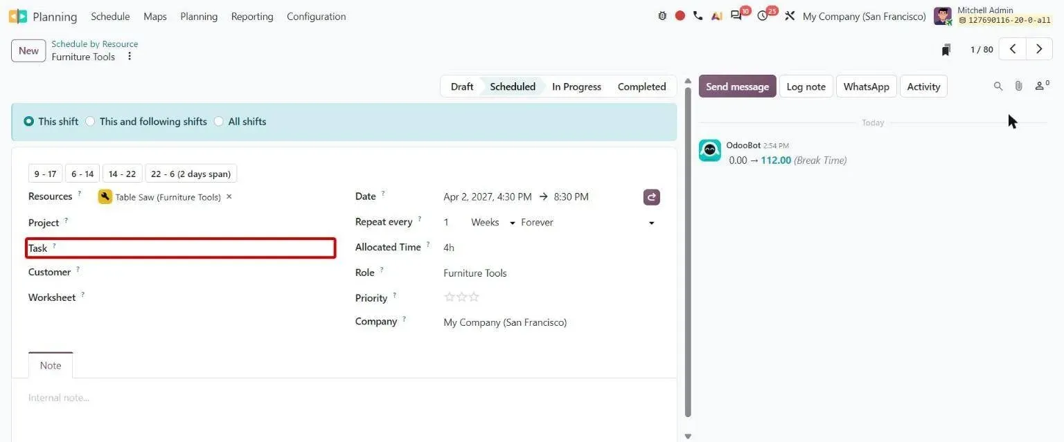Open the Configuration menu

(316, 16)
